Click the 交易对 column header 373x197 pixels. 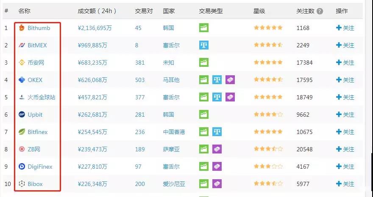point(144,11)
